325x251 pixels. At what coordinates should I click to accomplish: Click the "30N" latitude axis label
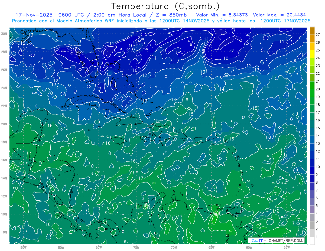click(x=5, y=34)
